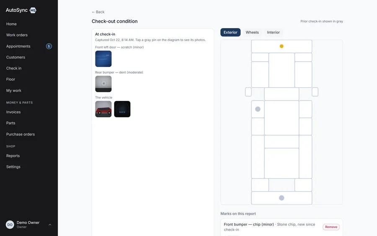
Task: Click the DO user avatar
Action: click(x=10, y=225)
